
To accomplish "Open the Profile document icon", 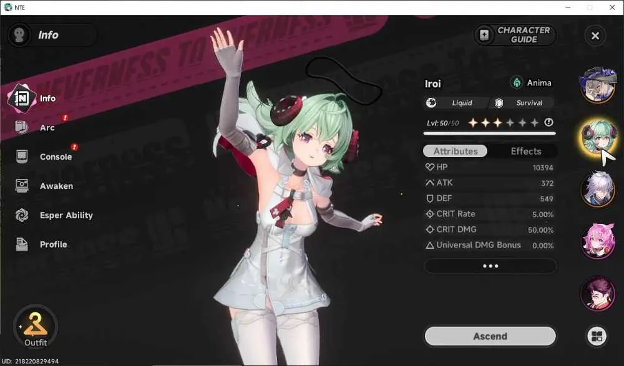I will [21, 244].
